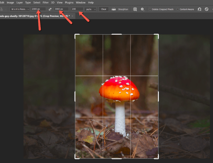Open the px/in resolution units dropdown
Image resolution: width=213 pixels, height=163 pixels.
(x=91, y=9)
